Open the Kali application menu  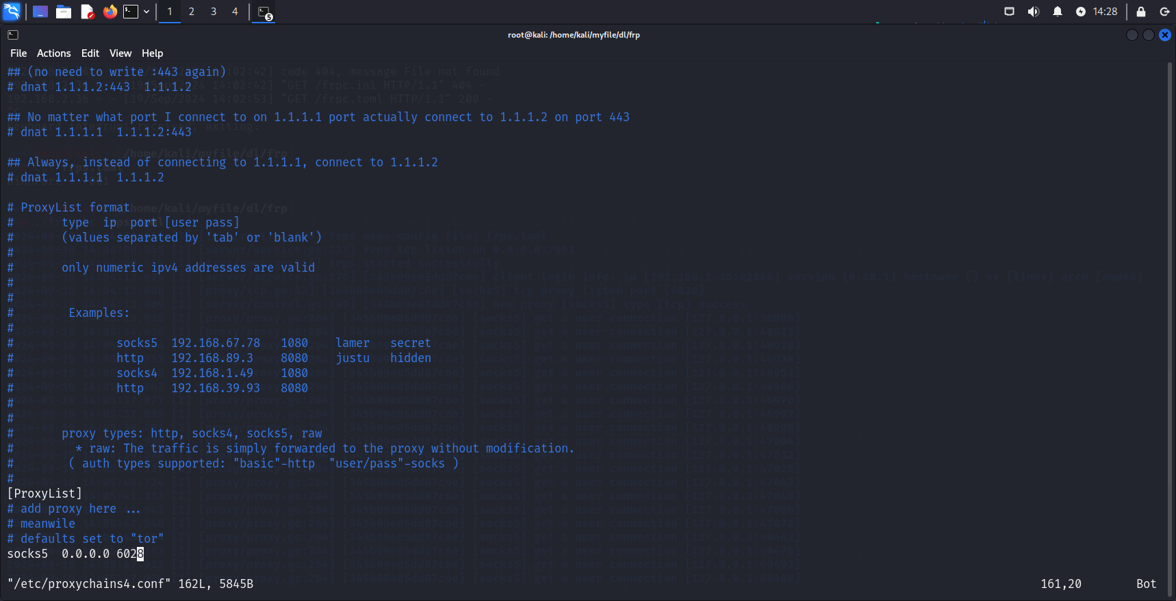pos(12,11)
